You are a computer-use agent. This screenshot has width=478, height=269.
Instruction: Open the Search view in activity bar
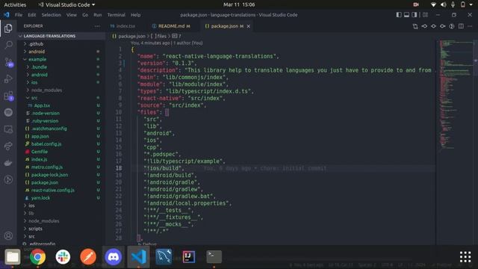point(8,45)
